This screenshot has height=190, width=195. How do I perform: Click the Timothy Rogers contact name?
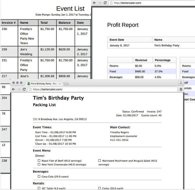pyautogui.click(x=119, y=132)
